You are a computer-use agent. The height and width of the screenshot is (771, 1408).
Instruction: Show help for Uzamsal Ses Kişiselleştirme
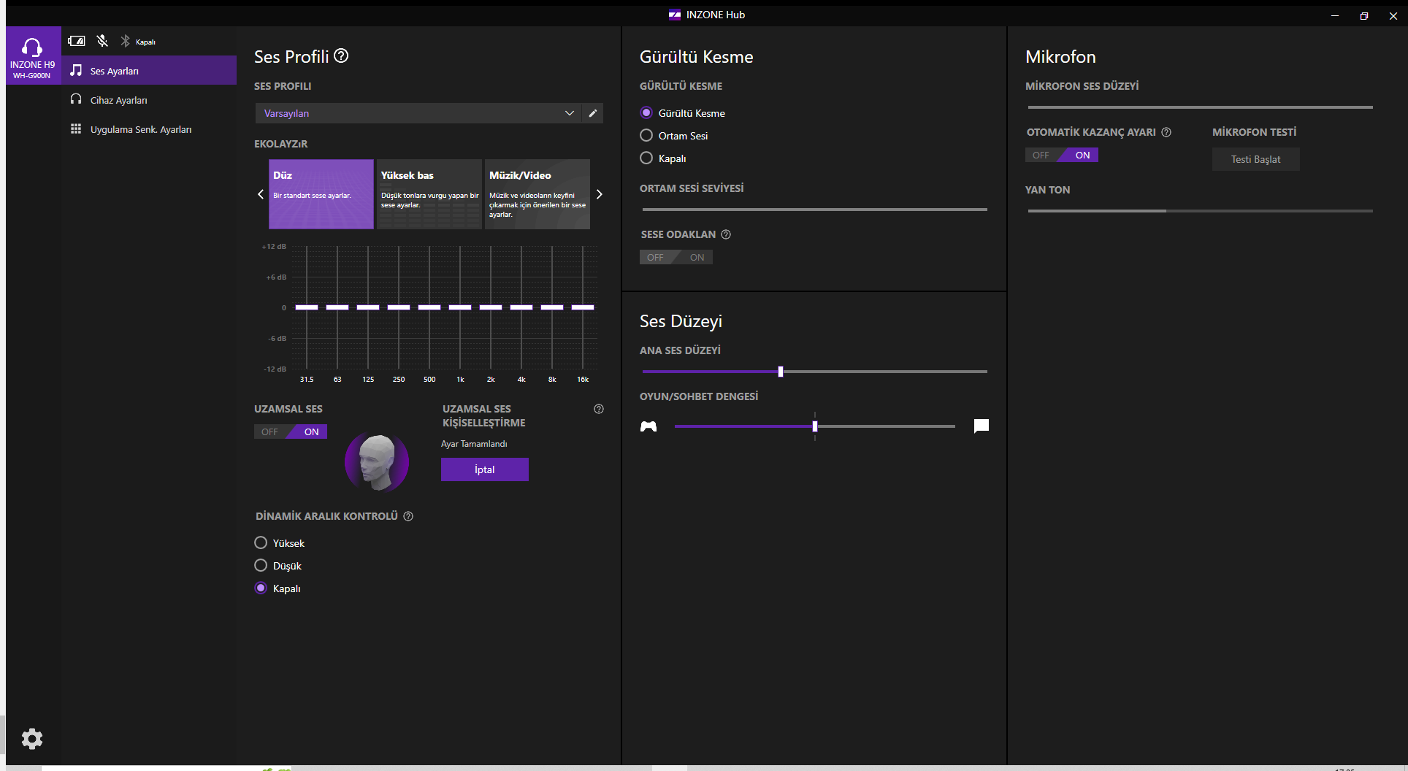tap(599, 409)
